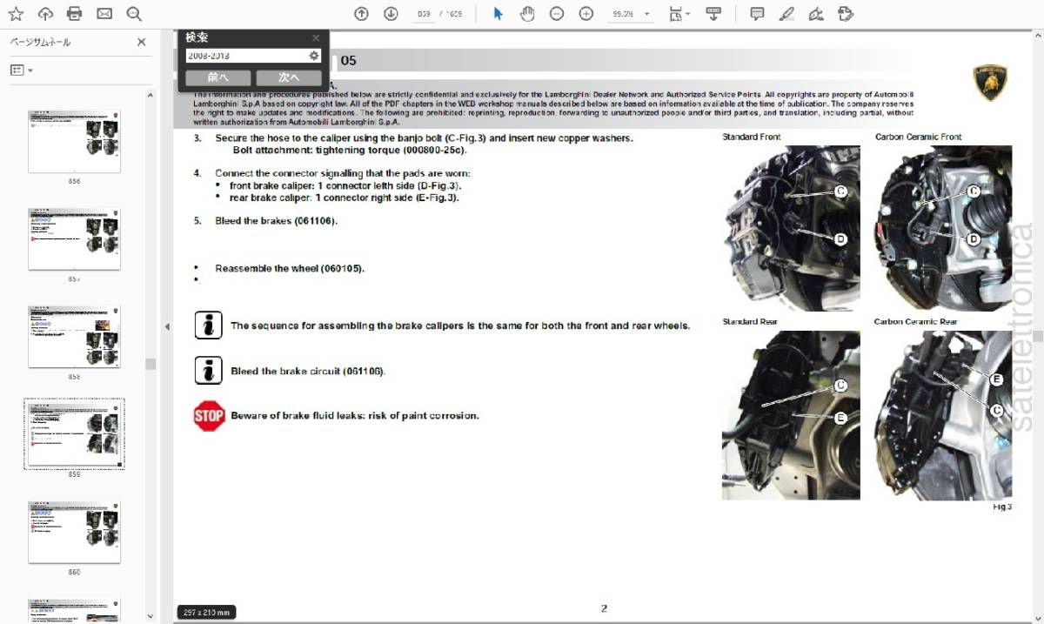Click the Carbon Ceramic Rear brake image
The width and height of the screenshot is (1044, 624).
[x=943, y=415]
